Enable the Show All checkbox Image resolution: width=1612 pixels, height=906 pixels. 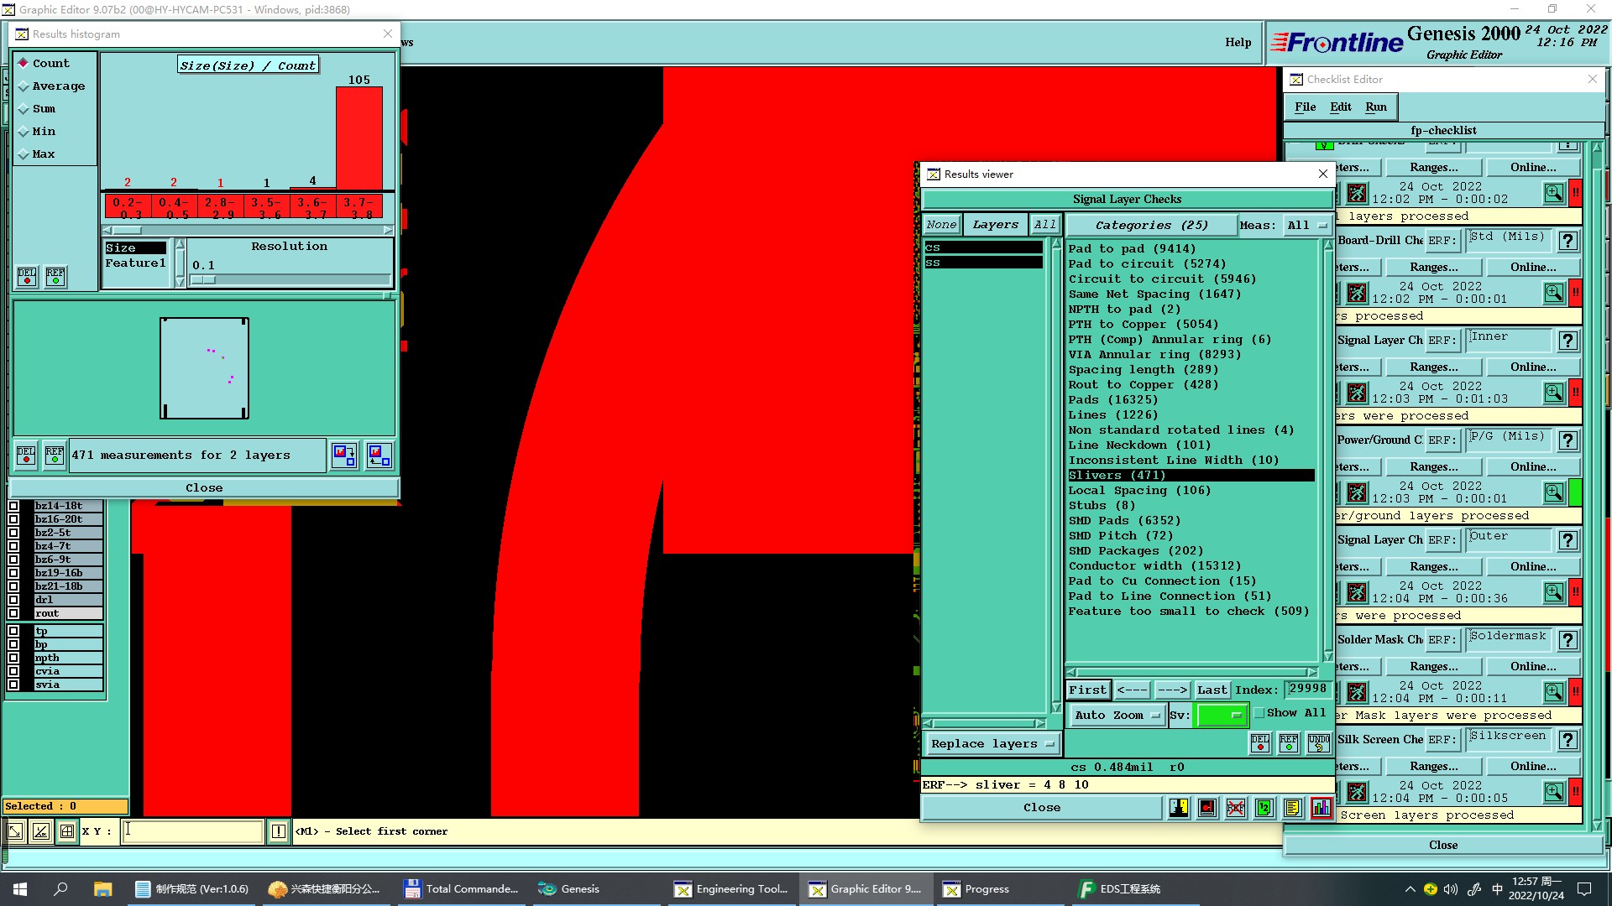click(x=1259, y=713)
